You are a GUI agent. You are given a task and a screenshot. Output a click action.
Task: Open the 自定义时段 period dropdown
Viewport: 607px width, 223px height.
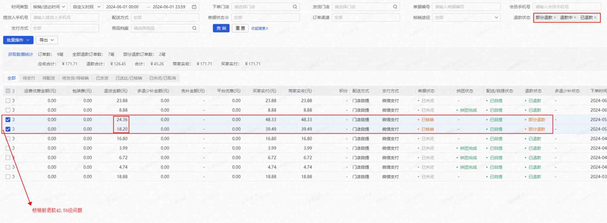87,7
